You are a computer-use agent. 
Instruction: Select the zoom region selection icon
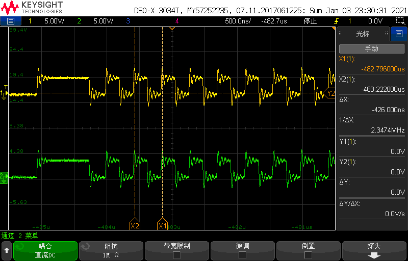(x=400, y=21)
